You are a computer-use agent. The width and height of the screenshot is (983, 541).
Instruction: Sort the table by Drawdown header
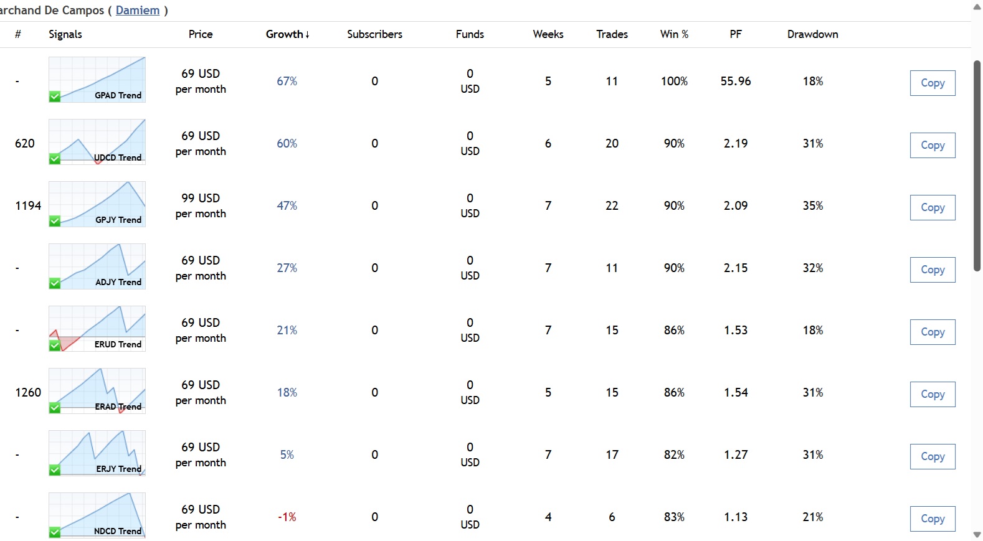[812, 34]
